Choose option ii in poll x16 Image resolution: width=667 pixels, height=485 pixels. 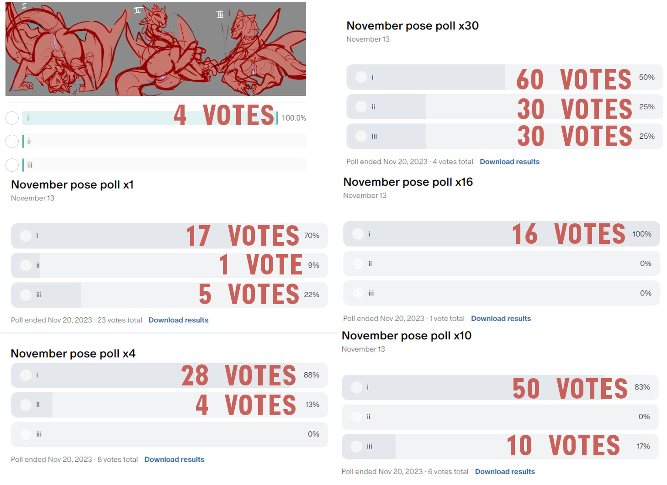click(x=502, y=264)
